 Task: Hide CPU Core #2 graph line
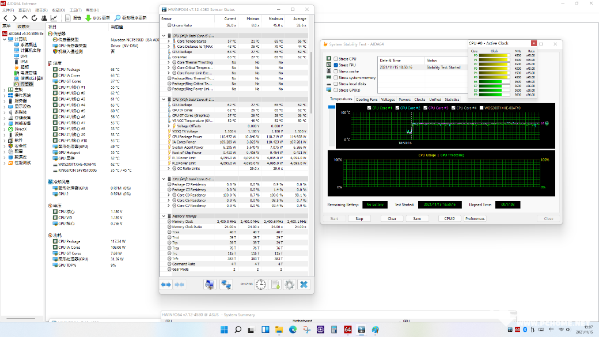pos(397,108)
